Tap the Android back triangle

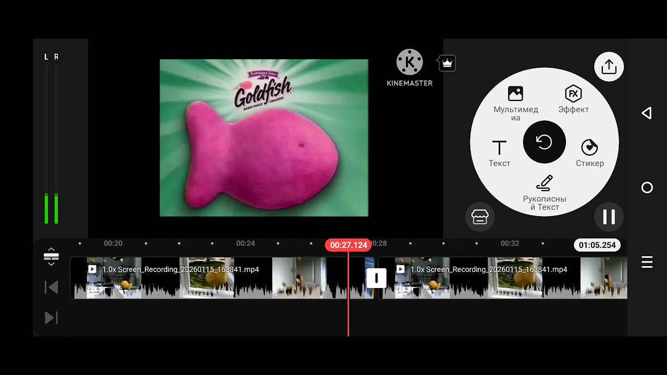[x=647, y=113]
